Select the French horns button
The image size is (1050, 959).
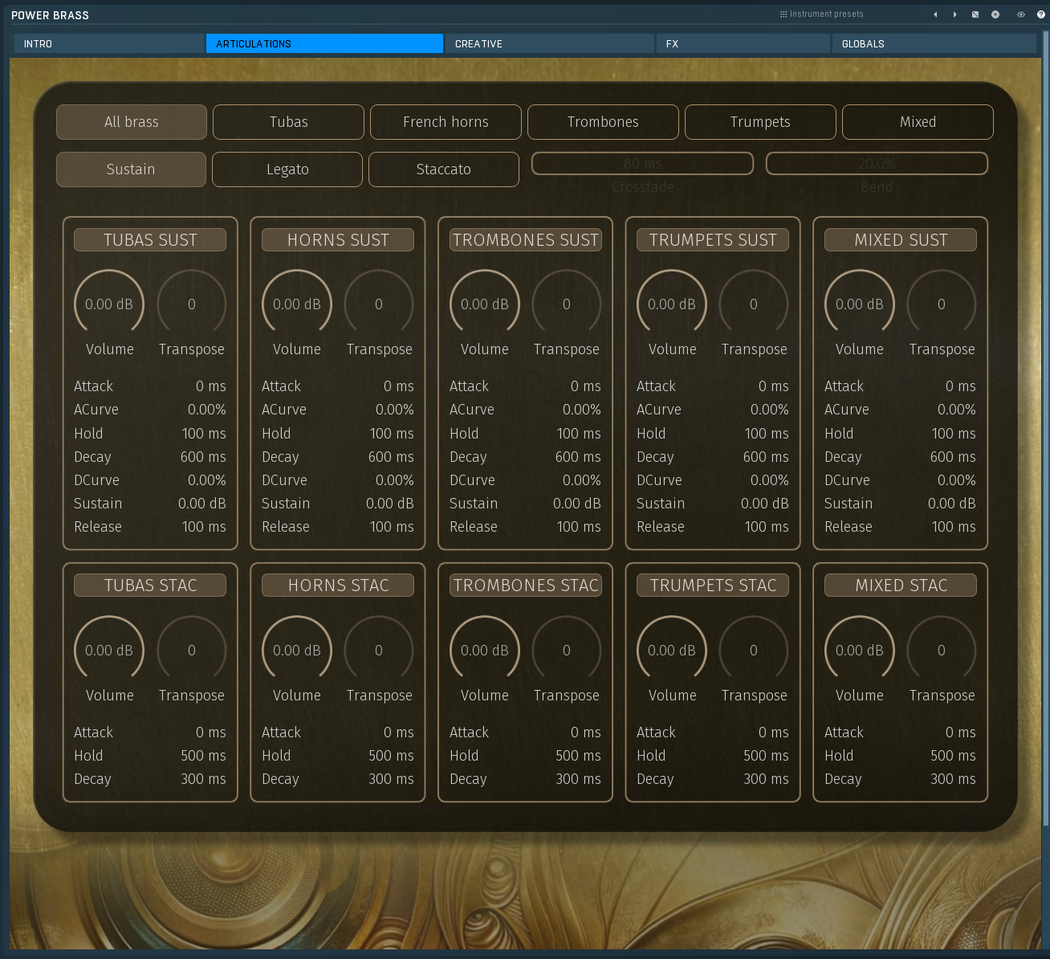446,121
